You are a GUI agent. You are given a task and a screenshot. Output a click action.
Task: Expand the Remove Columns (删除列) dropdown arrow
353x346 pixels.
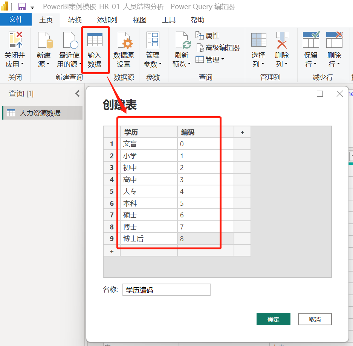pyautogui.click(x=286, y=64)
